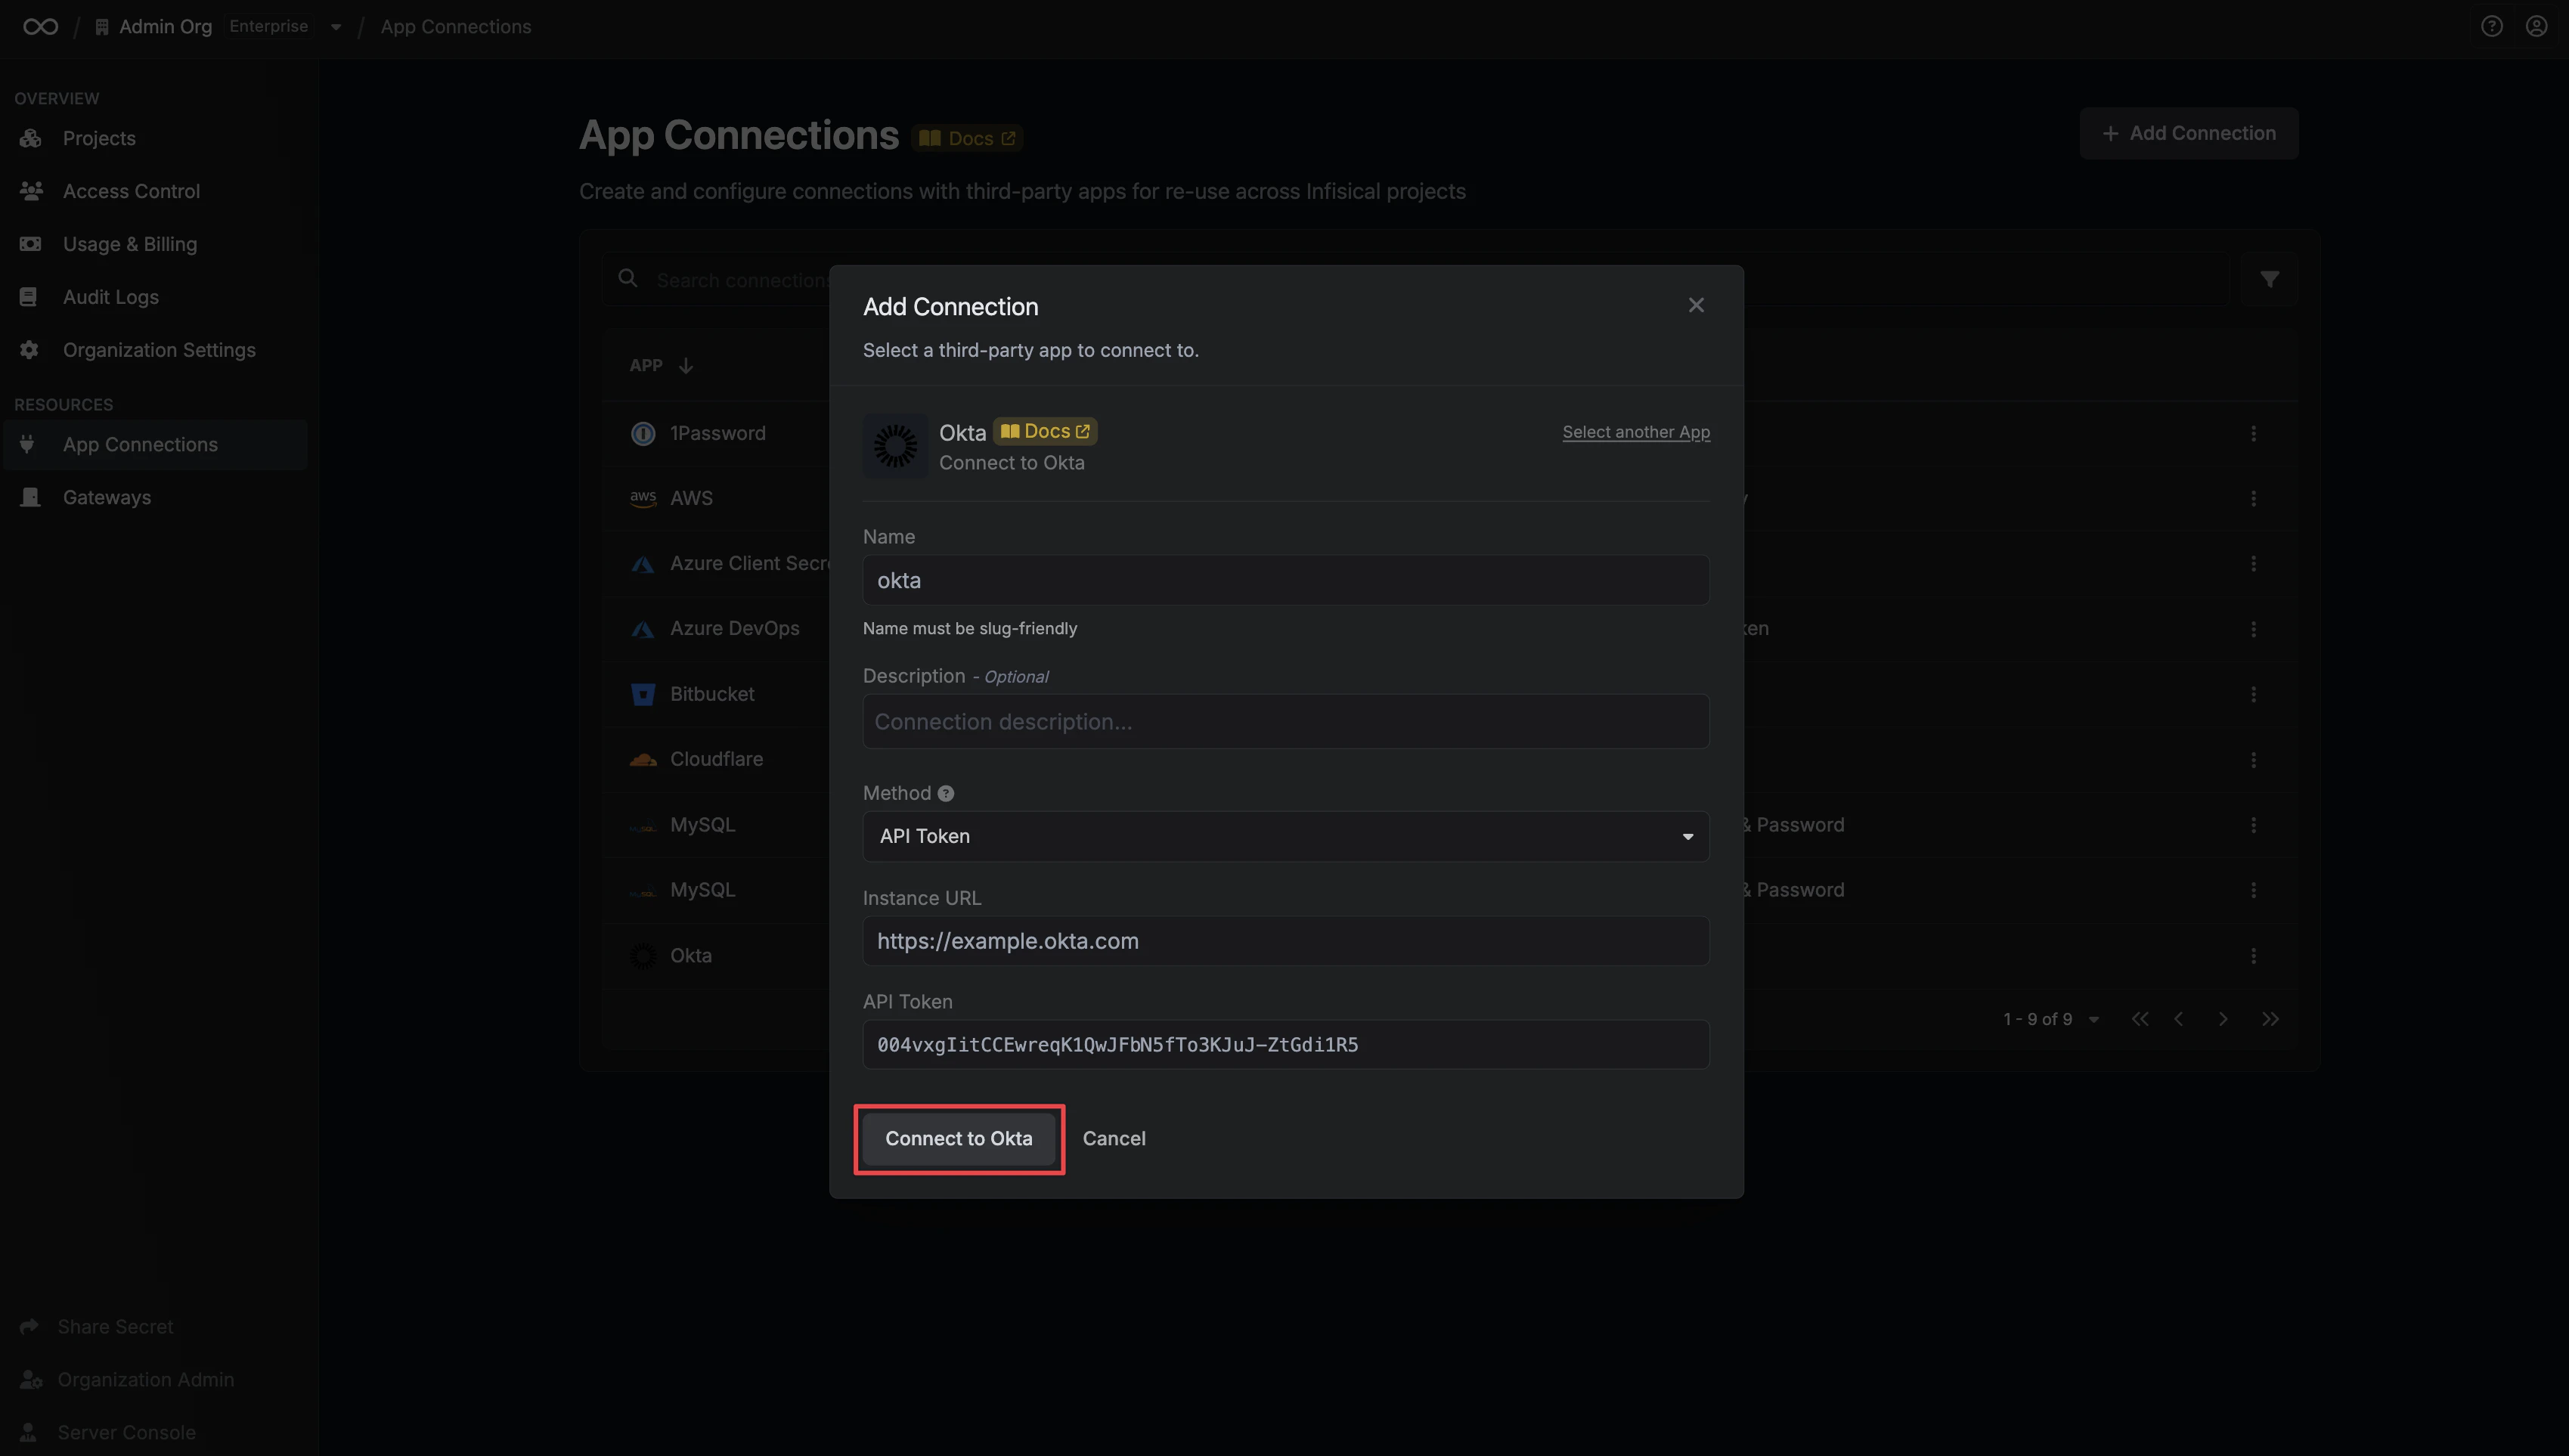Open options menu for Azure DevOps row

(x=2253, y=629)
